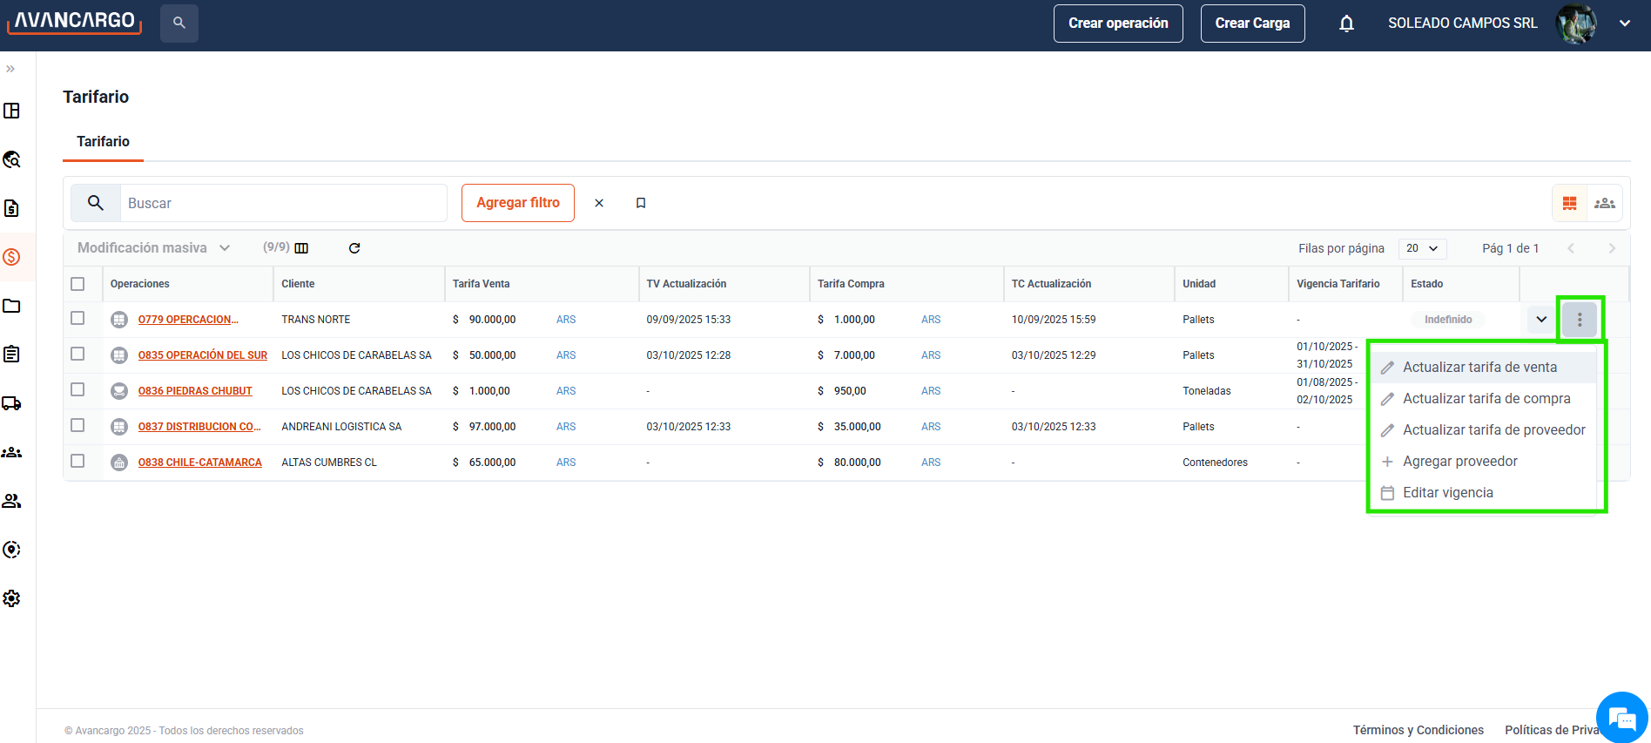1651x743 pixels.
Task: Click the Agregar filtro button
Action: tap(517, 203)
